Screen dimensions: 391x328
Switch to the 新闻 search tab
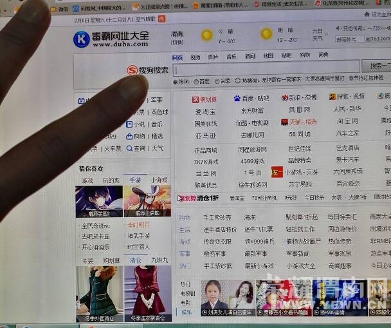pyautogui.click(x=250, y=56)
